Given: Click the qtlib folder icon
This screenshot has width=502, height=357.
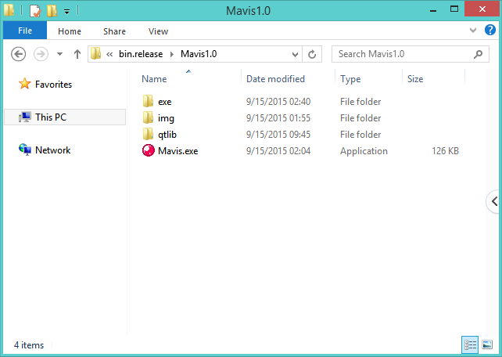Looking at the screenshot, I should (148, 134).
